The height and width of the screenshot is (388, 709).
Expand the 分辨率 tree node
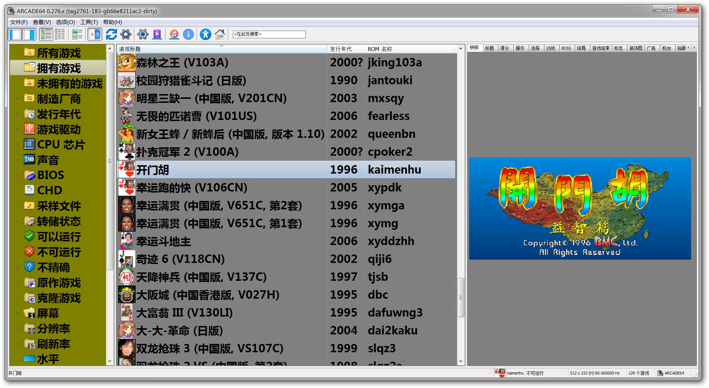tap(17, 328)
